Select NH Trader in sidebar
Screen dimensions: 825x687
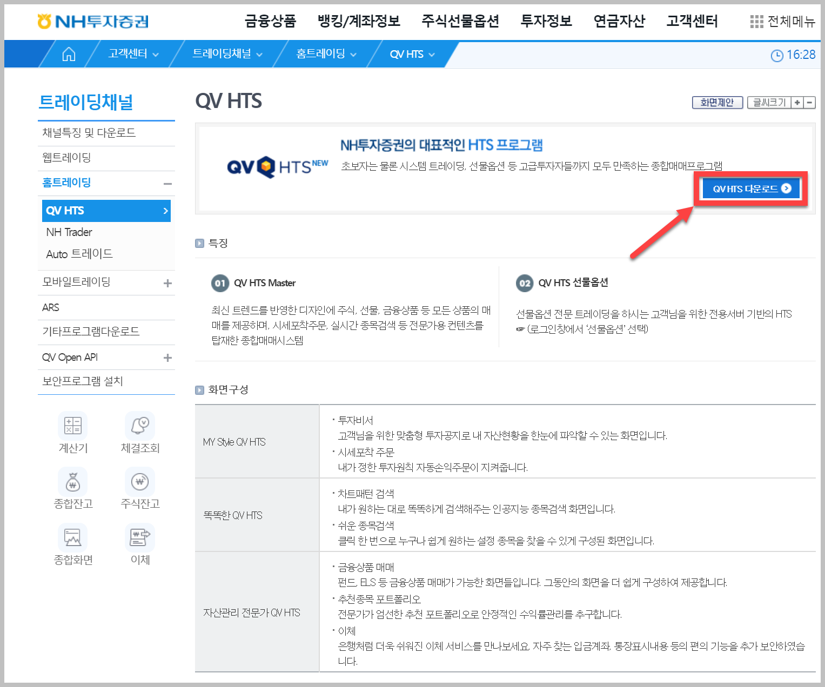point(69,232)
